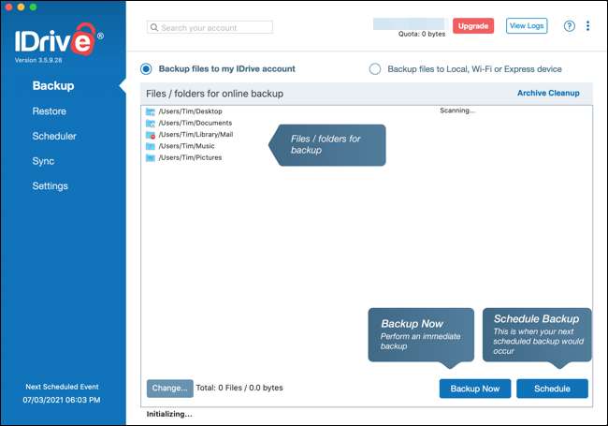
Task: Open the Backup section in sidebar
Action: click(53, 86)
